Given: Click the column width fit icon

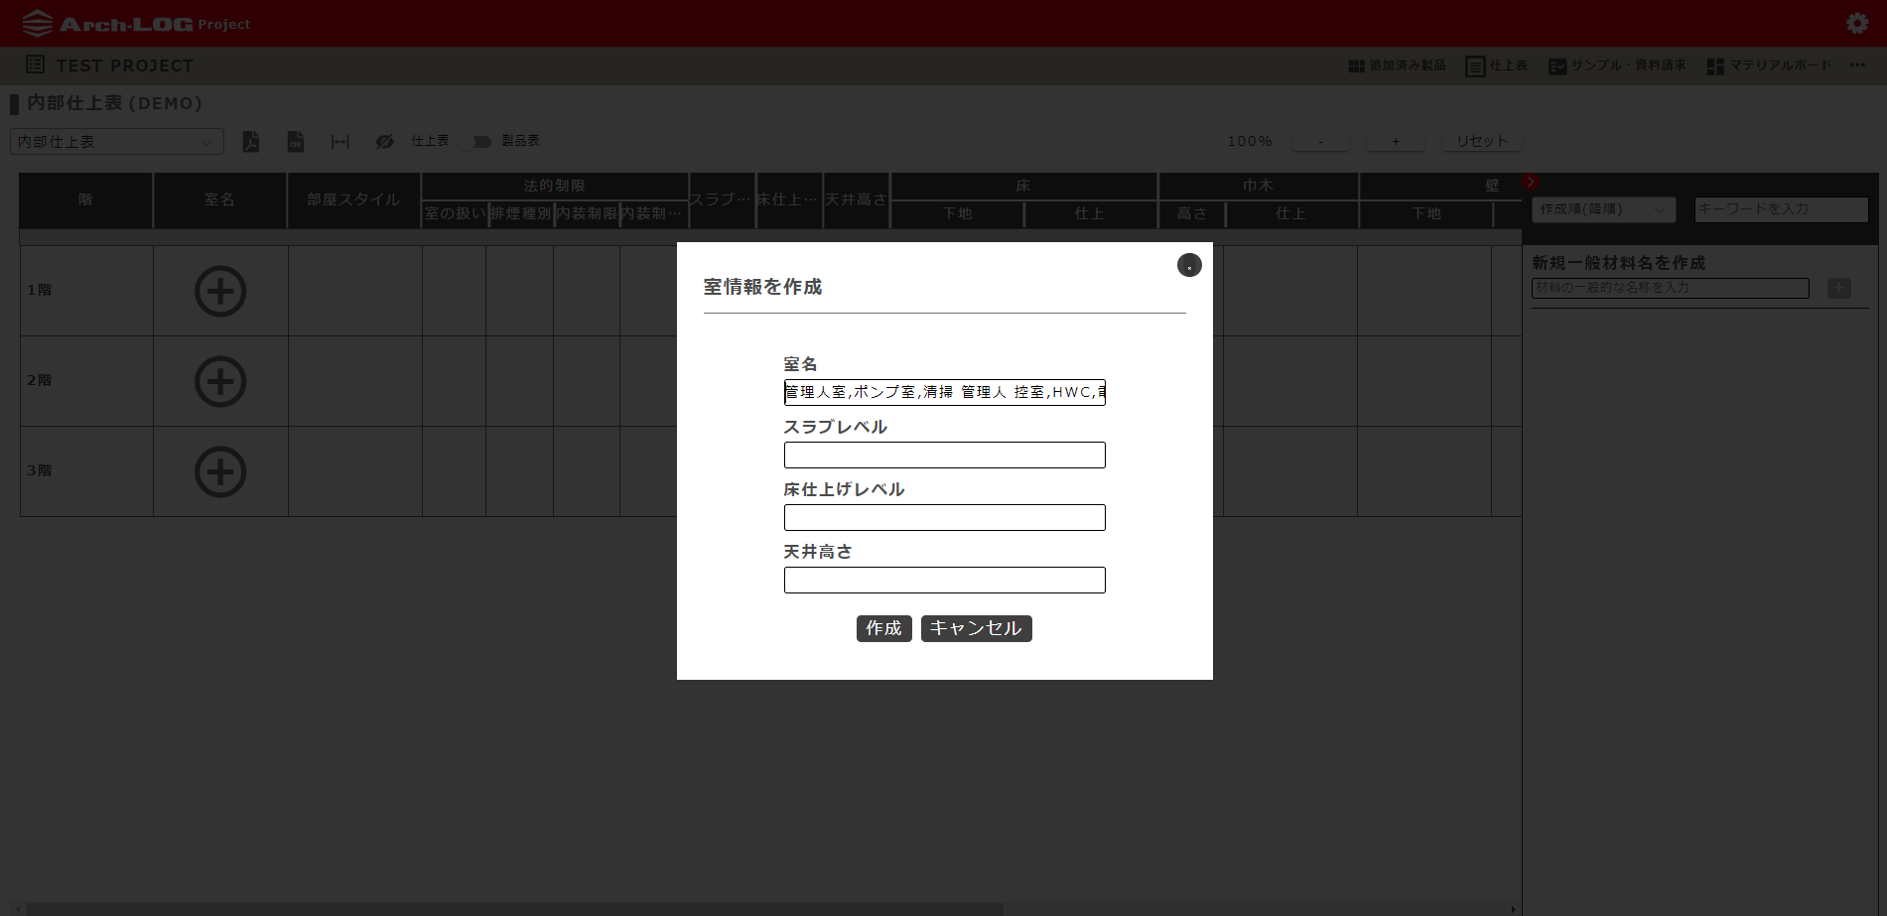Looking at the screenshot, I should (x=340, y=142).
